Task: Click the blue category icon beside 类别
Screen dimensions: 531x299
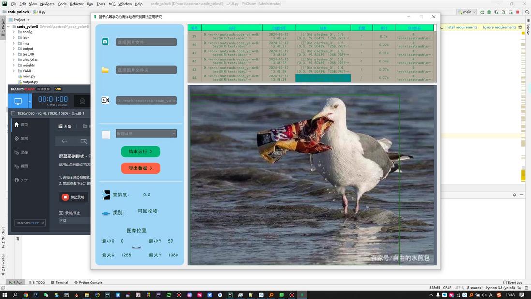Action: click(105, 213)
